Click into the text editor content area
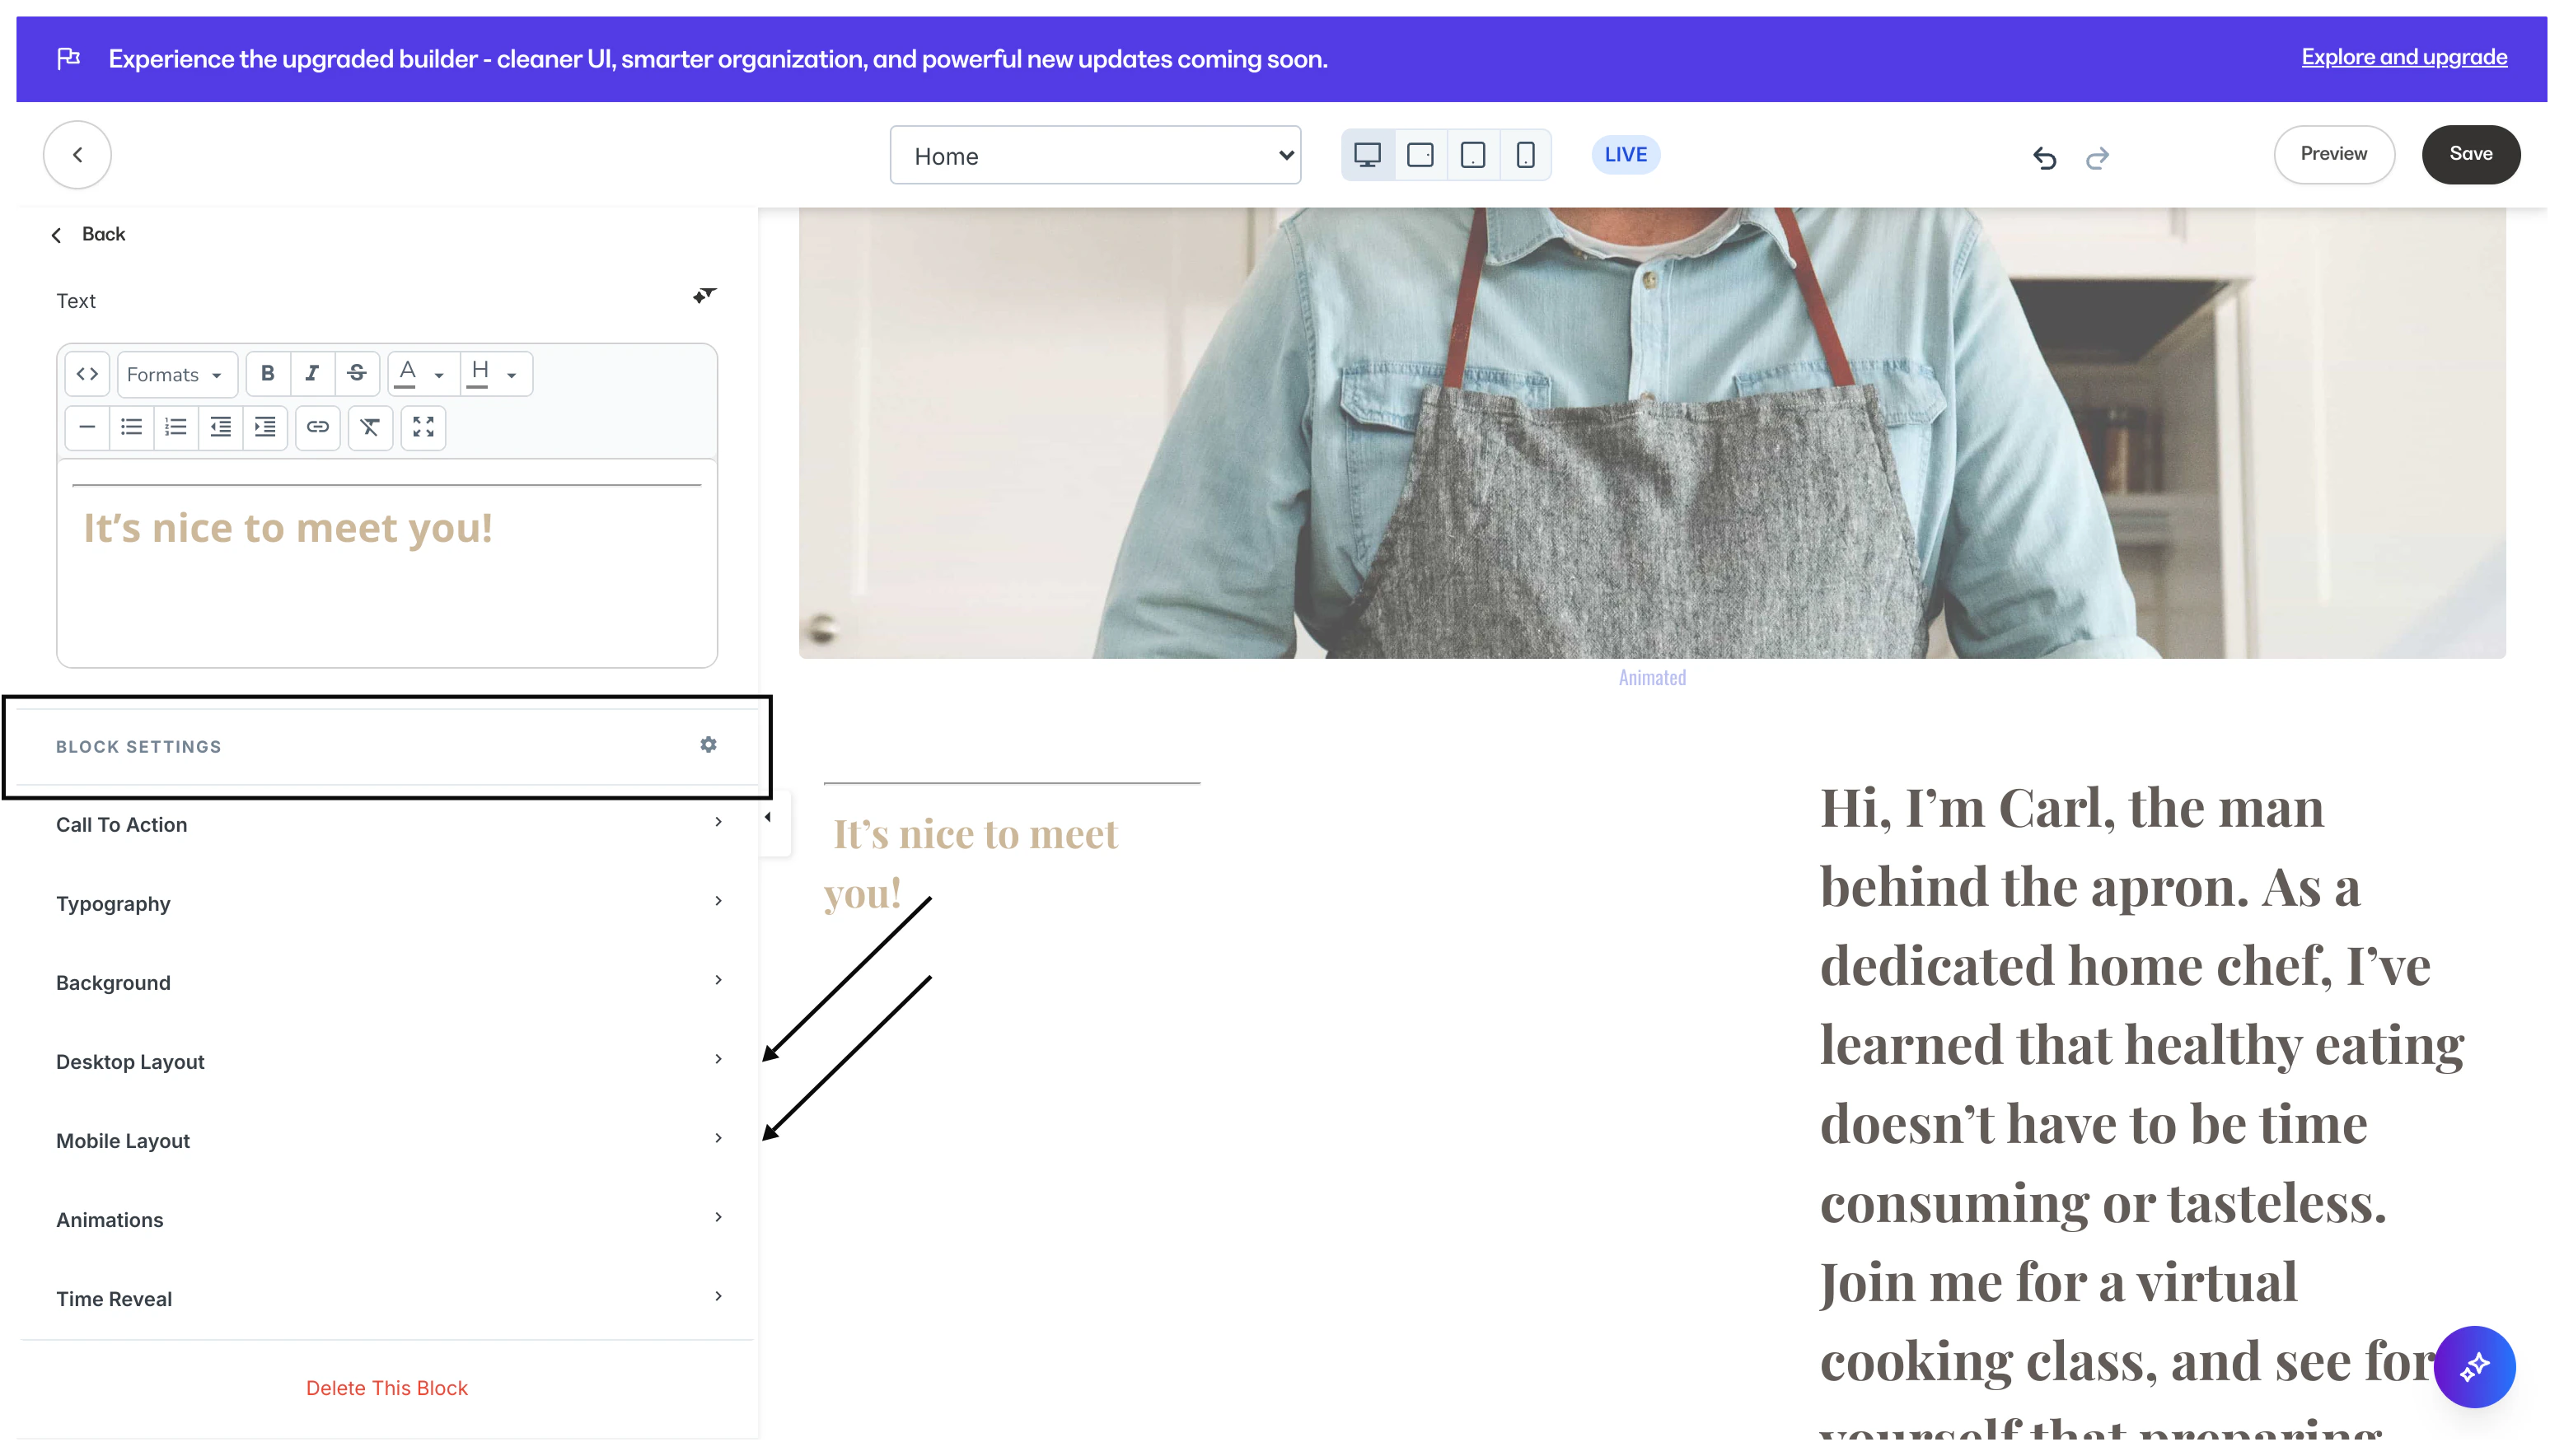2564x1456 pixels. click(387, 565)
